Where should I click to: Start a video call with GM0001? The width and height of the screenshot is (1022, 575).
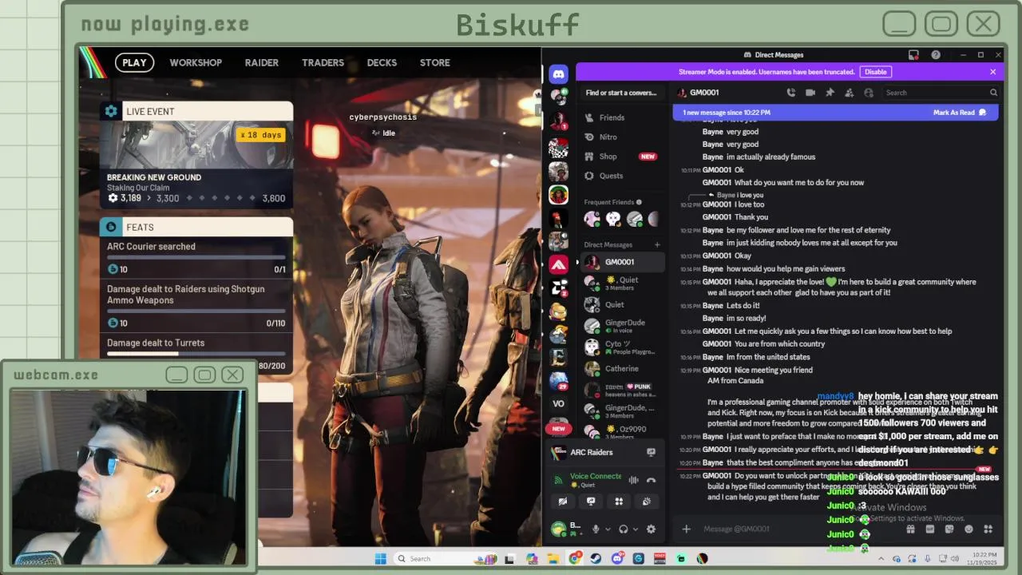(x=810, y=93)
